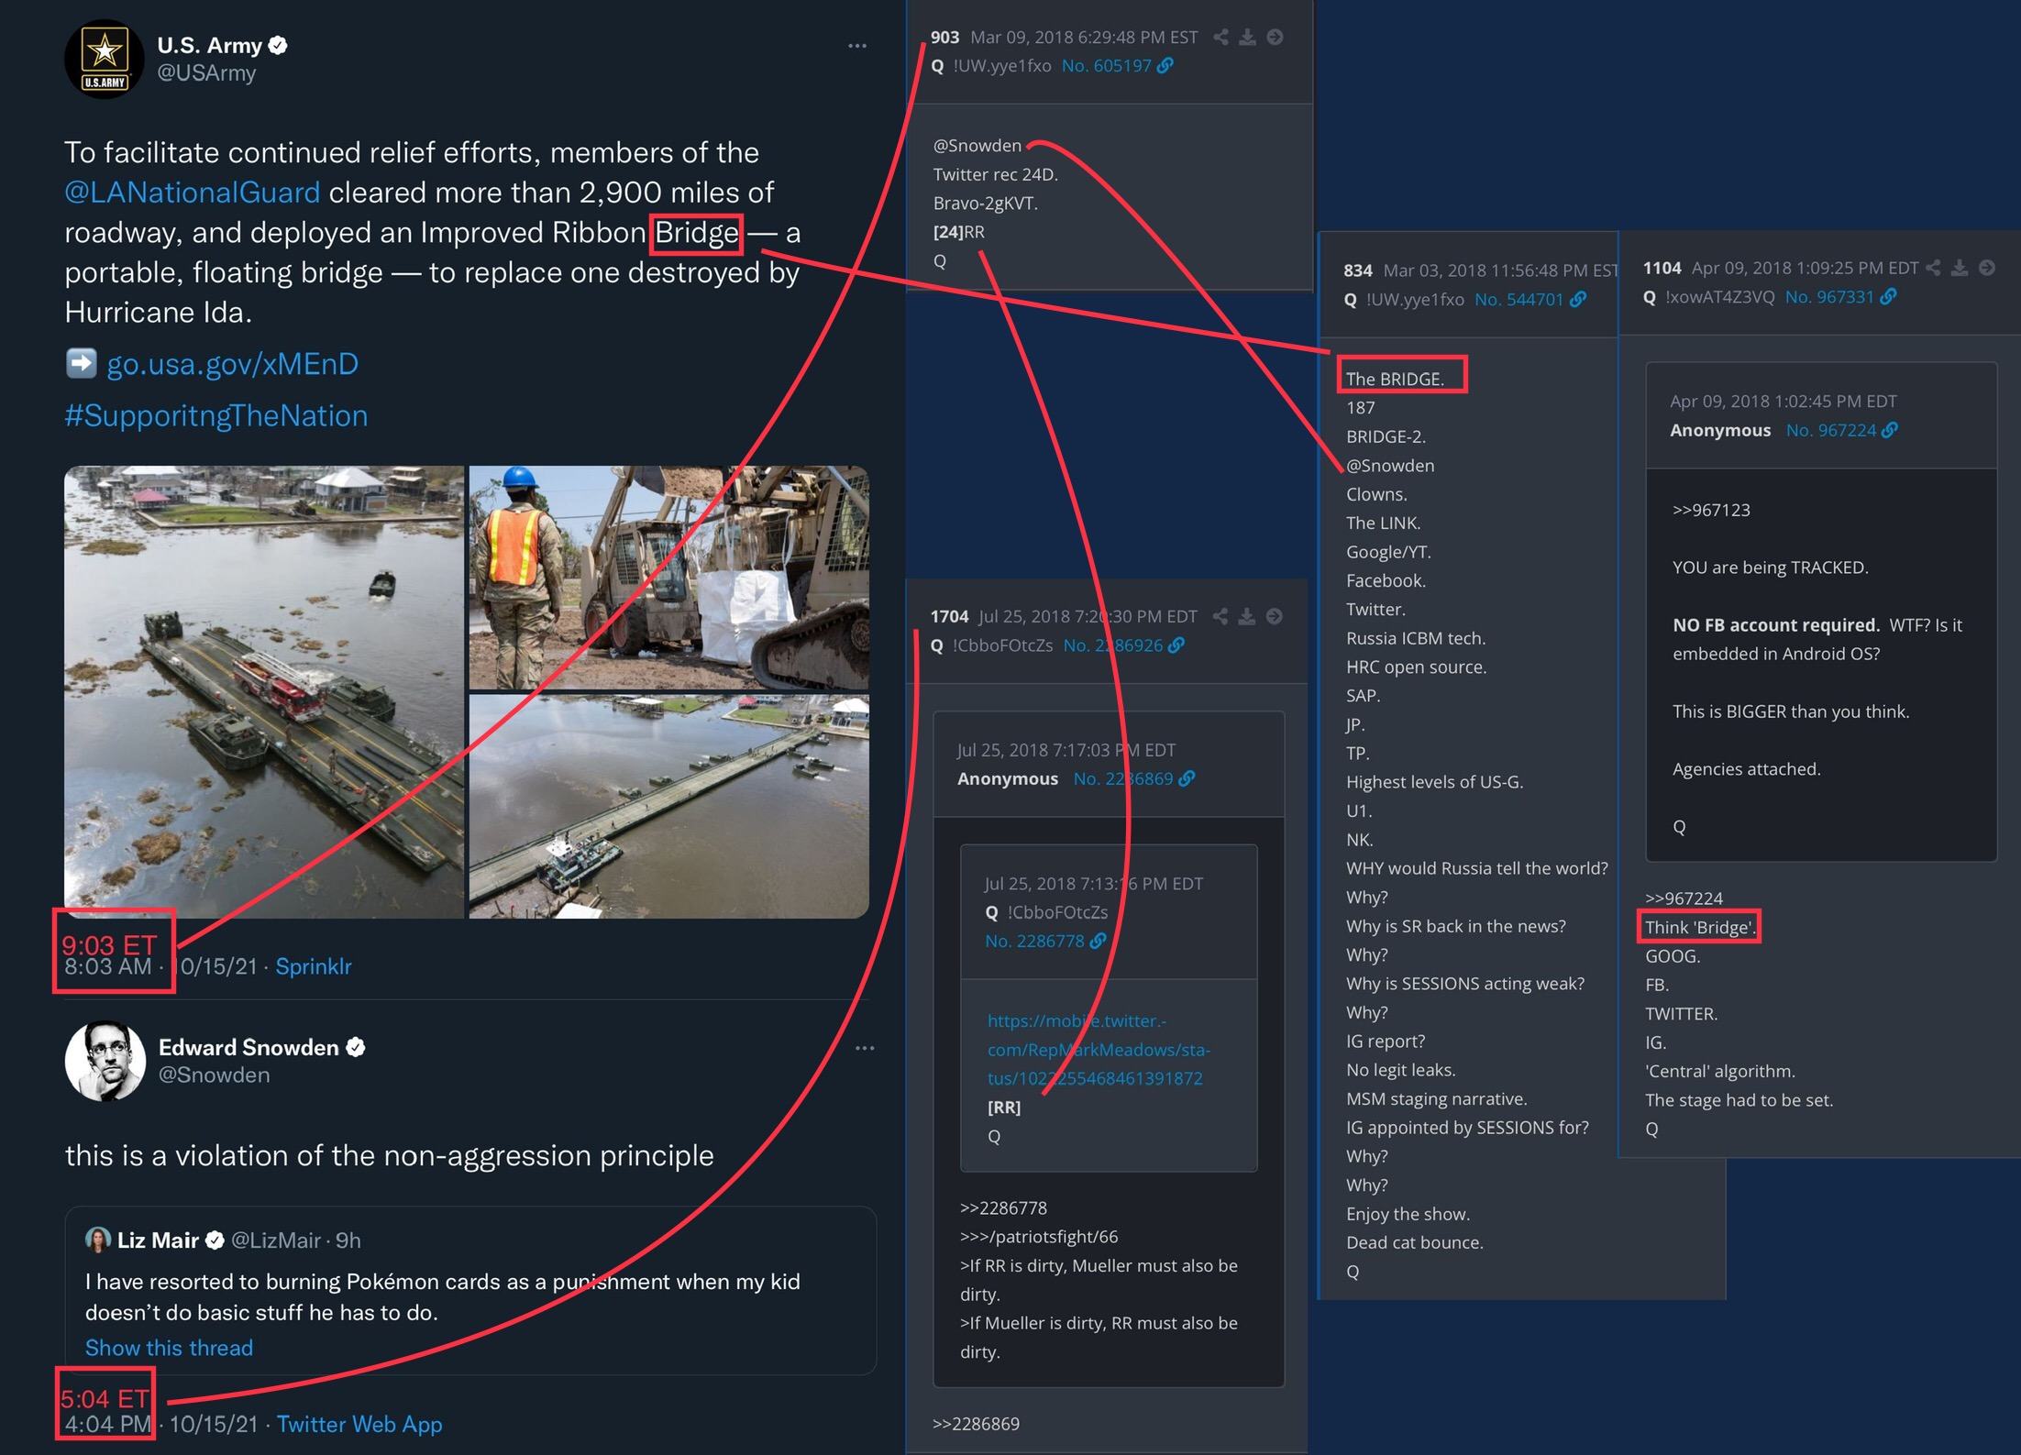Click the verified badge next to Edward Snowden
The height and width of the screenshot is (1455, 2021).
click(x=356, y=1047)
